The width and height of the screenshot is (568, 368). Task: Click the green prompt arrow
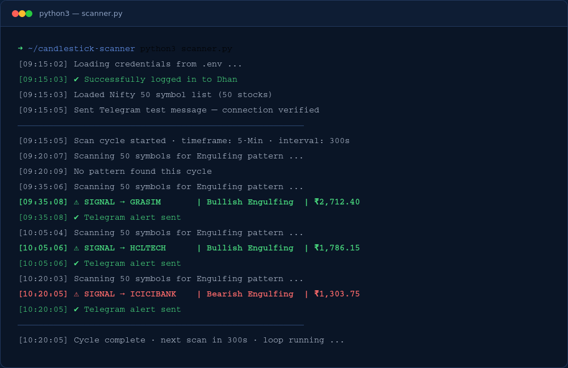coord(20,48)
